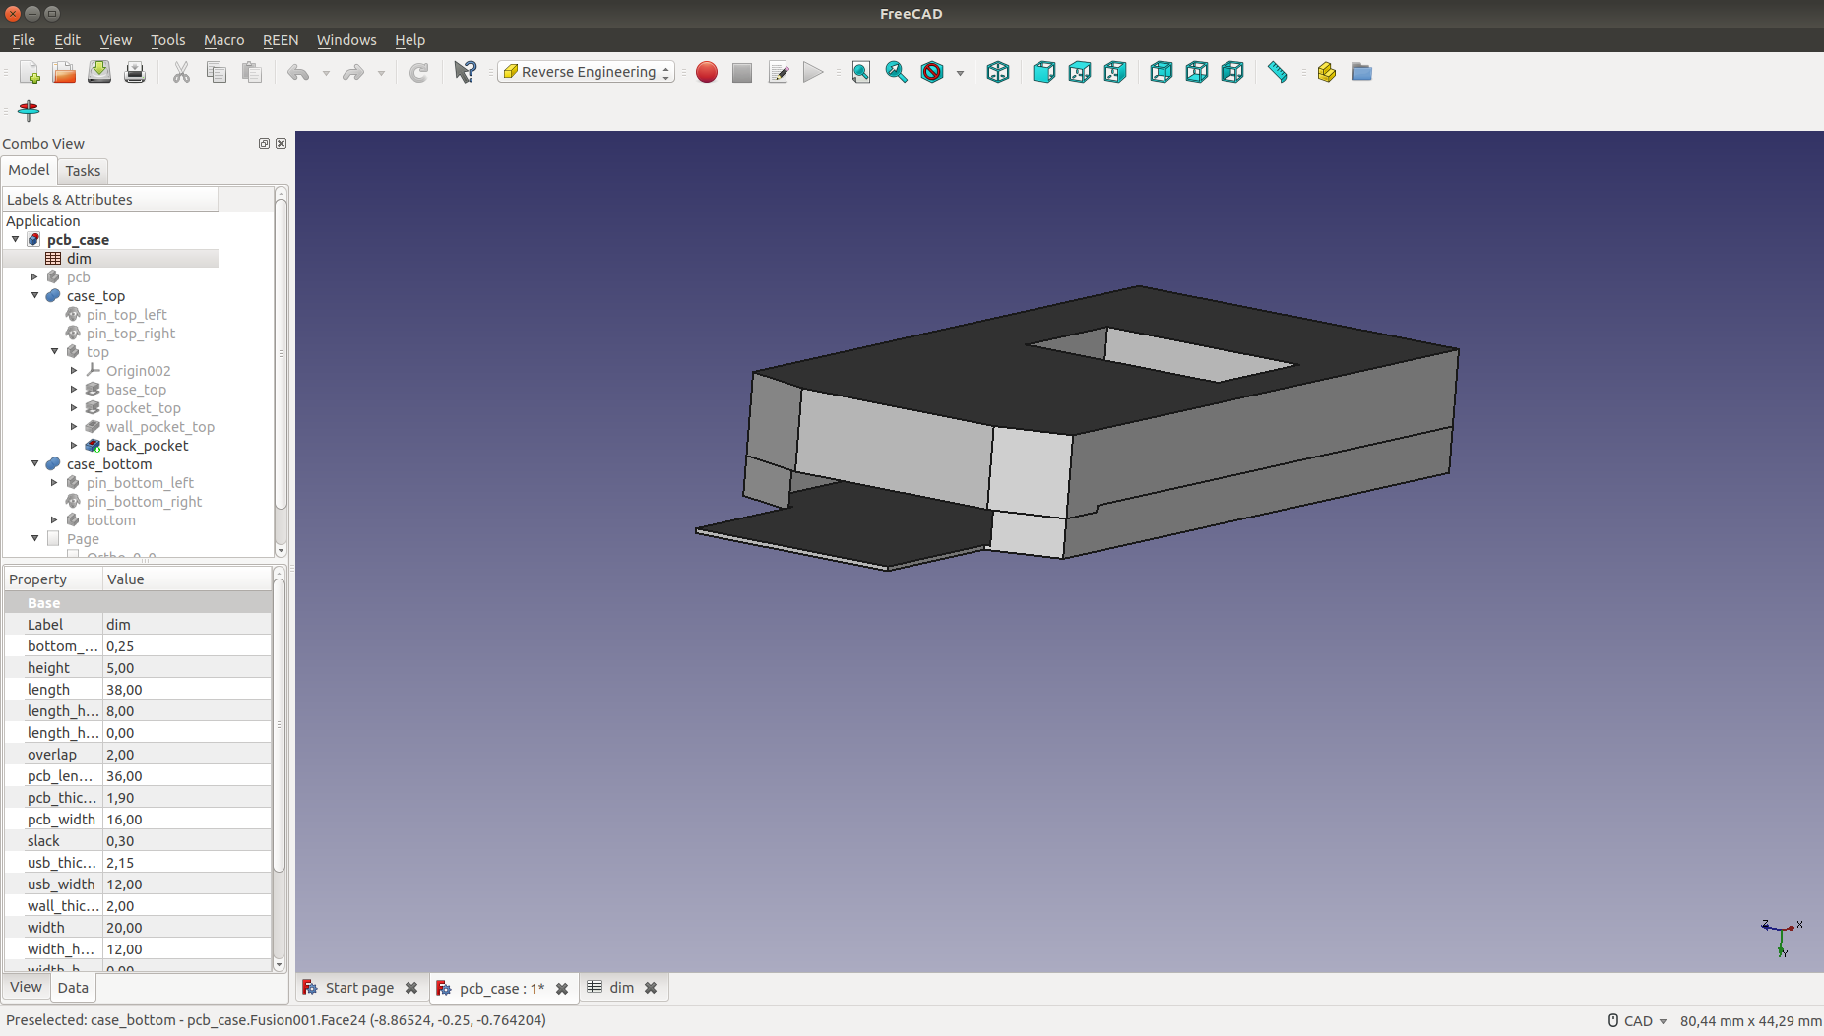Image resolution: width=1824 pixels, height=1036 pixels.
Task: Click the Reverse Engineering plane-fit tool icon
Action: pos(29,110)
